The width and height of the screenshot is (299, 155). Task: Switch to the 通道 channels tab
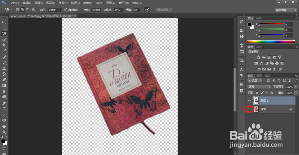pos(259,76)
